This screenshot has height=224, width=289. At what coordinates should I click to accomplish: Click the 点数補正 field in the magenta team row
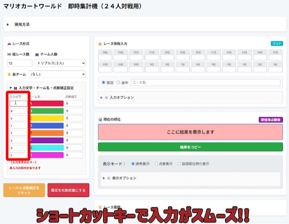coord(74,155)
